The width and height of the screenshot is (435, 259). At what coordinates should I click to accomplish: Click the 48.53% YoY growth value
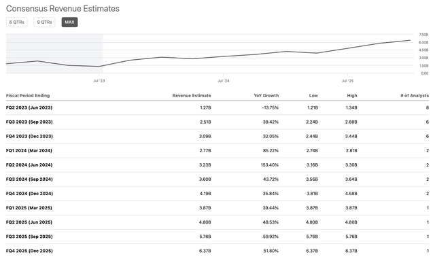click(271, 222)
